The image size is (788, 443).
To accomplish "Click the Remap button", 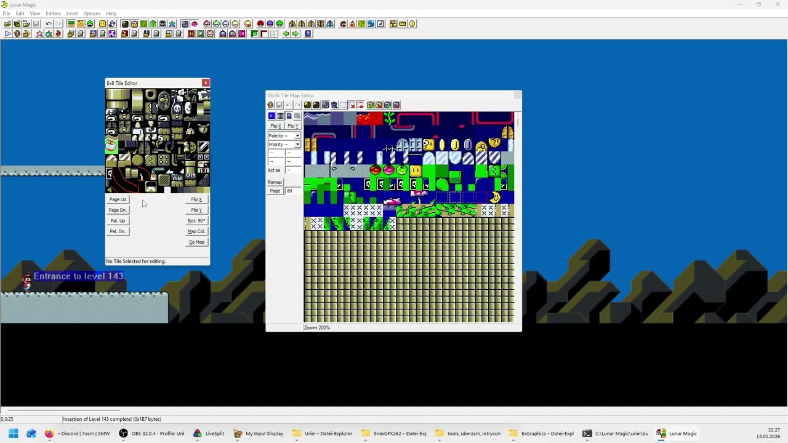I will [275, 182].
